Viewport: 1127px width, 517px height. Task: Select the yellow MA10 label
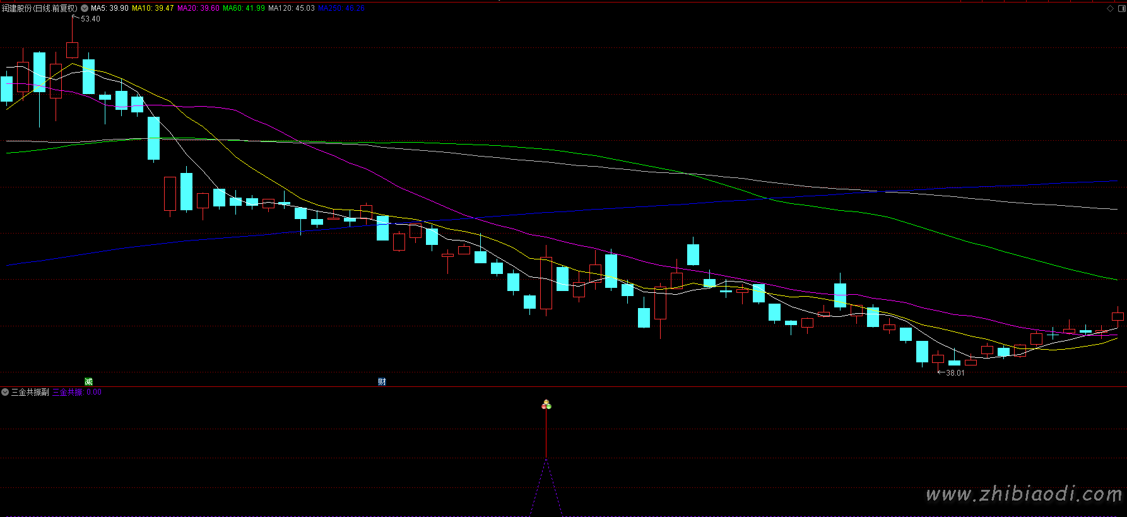153,8
